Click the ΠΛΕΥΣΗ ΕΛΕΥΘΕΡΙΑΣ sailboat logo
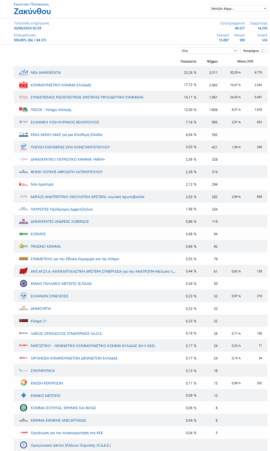 click(x=24, y=147)
